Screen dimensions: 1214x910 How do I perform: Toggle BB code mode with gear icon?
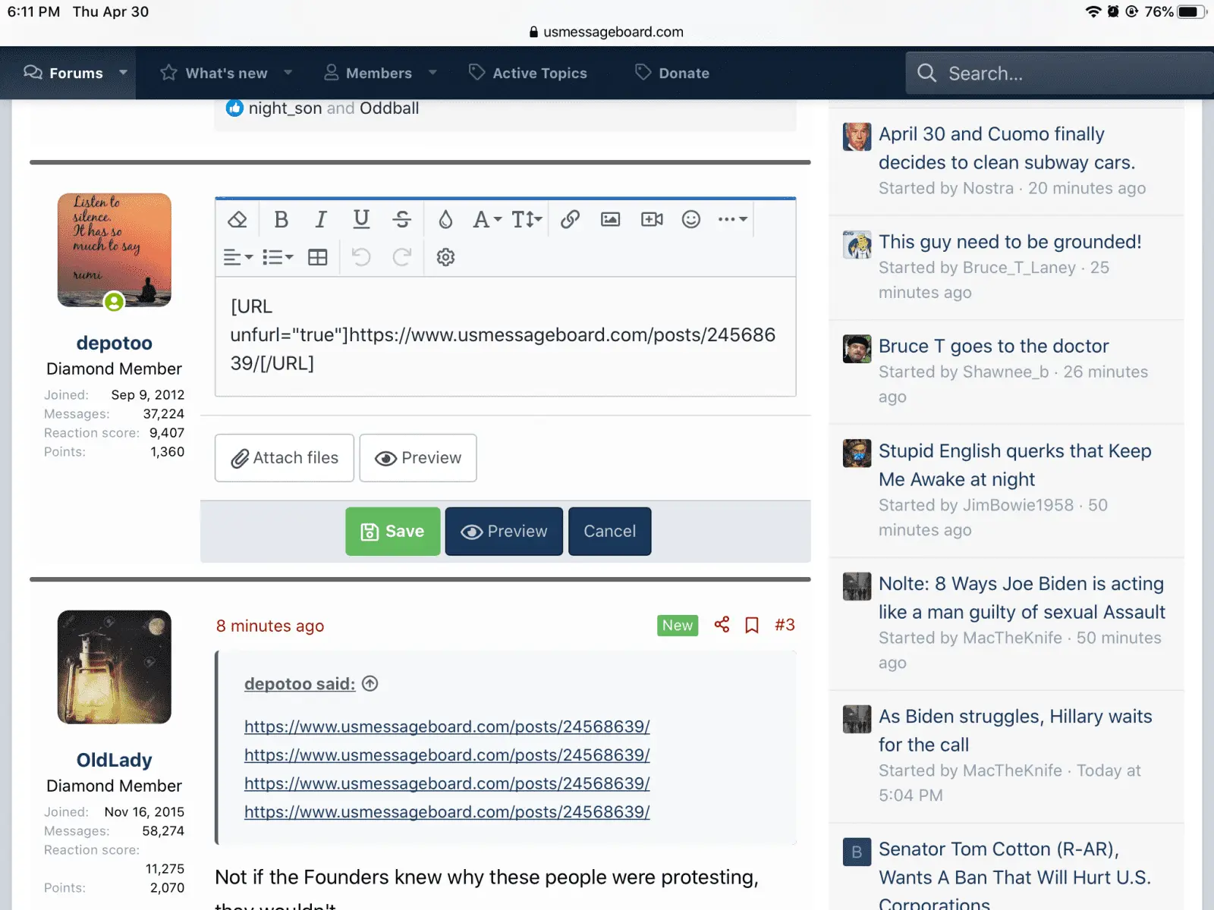tap(445, 258)
